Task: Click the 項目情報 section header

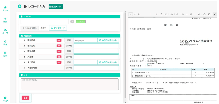Action: [x=70, y=36]
